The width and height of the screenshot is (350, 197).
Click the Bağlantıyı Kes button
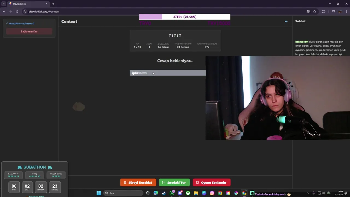[29, 31]
